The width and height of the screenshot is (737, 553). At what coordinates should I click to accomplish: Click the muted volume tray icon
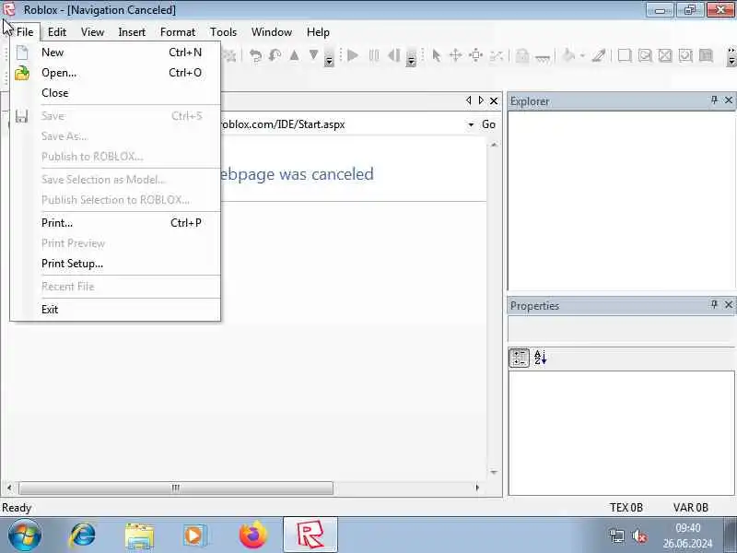tap(639, 535)
